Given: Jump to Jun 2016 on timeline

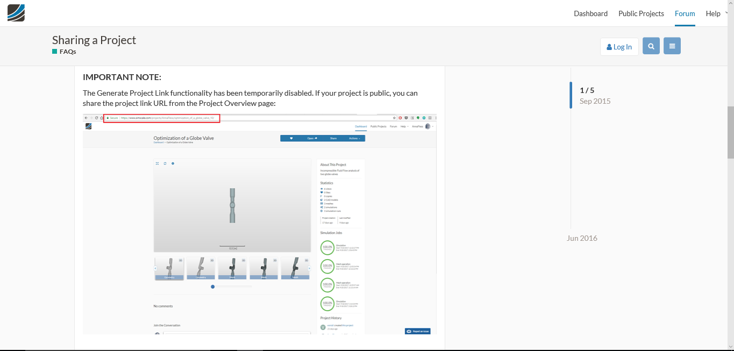Looking at the screenshot, I should click(582, 238).
